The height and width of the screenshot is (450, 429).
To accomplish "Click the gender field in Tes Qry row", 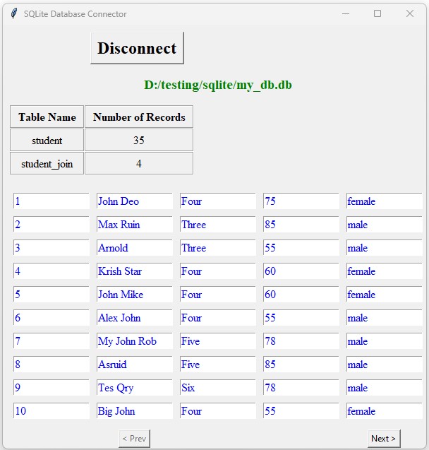I will 385,387.
